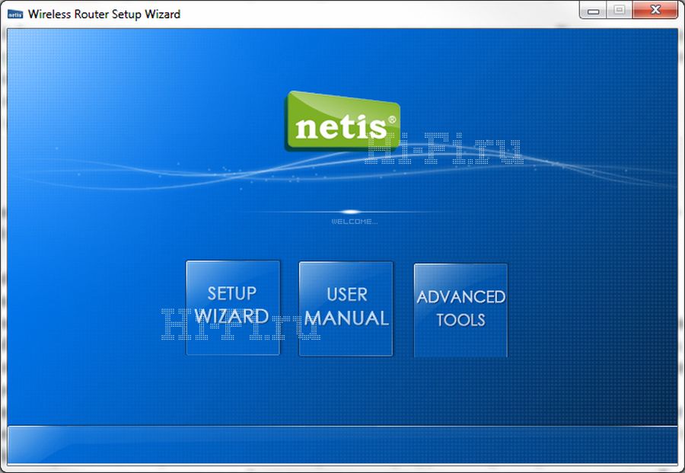Launch the Advanced Tools tile
The image size is (685, 473).
tap(460, 308)
